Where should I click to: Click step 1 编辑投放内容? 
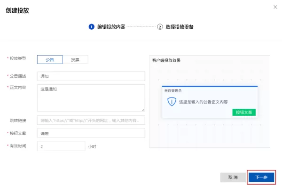tap(107, 27)
